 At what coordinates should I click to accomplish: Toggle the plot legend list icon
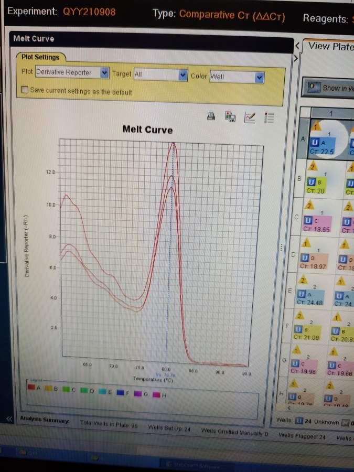269,118
